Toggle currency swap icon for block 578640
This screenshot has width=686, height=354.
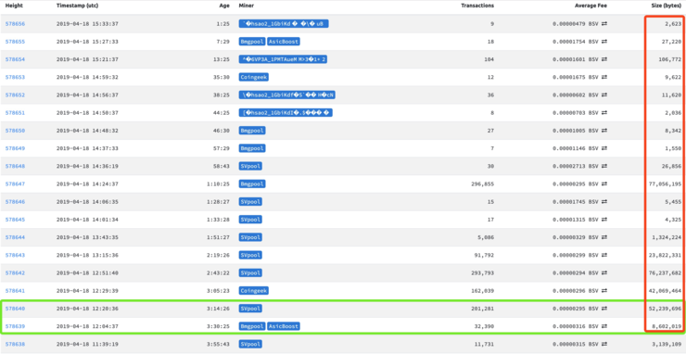tap(604, 309)
